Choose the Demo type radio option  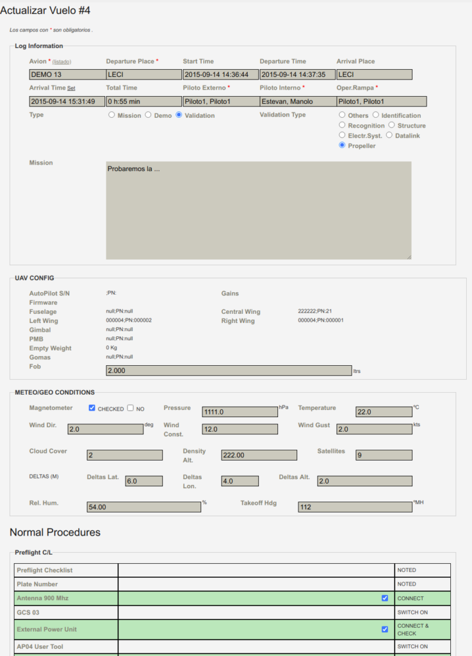[149, 115]
